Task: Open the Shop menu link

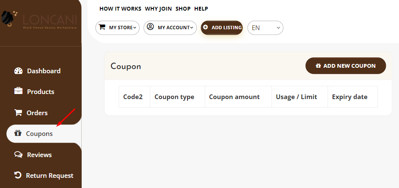Action: click(x=183, y=8)
